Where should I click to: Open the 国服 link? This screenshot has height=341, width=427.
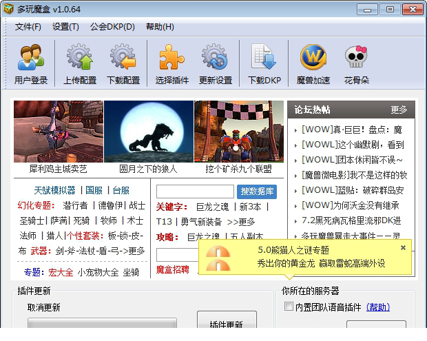(94, 190)
